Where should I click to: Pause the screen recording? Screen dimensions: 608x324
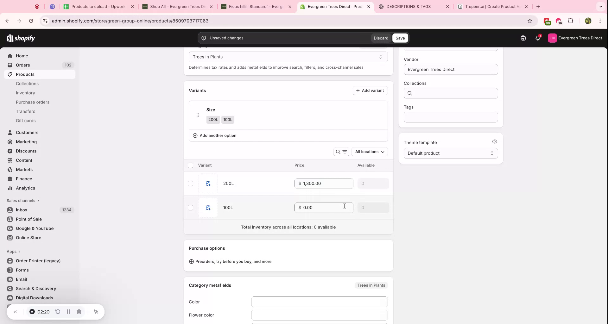point(68,312)
